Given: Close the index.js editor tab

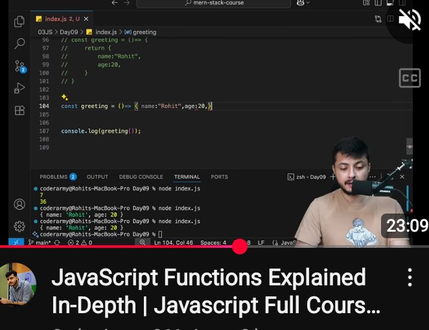Looking at the screenshot, I should pyautogui.click(x=86, y=19).
